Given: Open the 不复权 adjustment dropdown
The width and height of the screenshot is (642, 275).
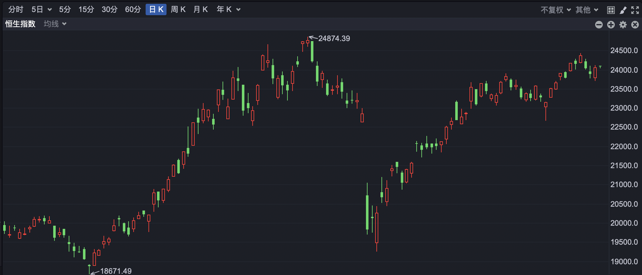Looking at the screenshot, I should (556, 10).
